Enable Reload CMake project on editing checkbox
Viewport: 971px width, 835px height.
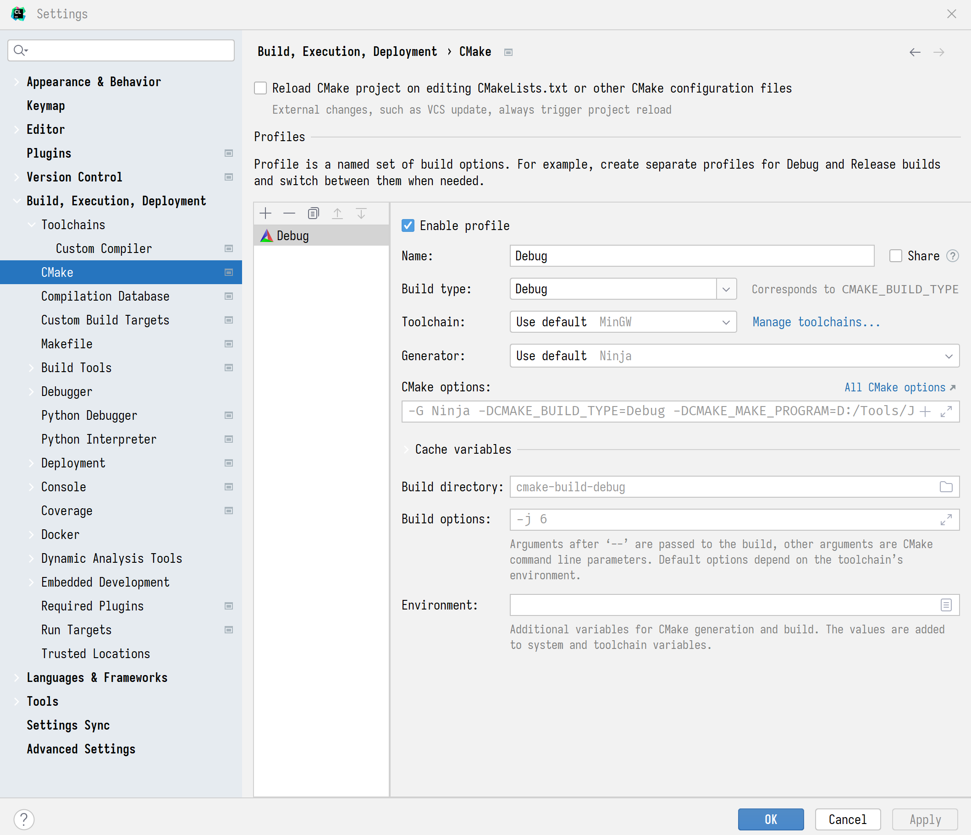[260, 88]
